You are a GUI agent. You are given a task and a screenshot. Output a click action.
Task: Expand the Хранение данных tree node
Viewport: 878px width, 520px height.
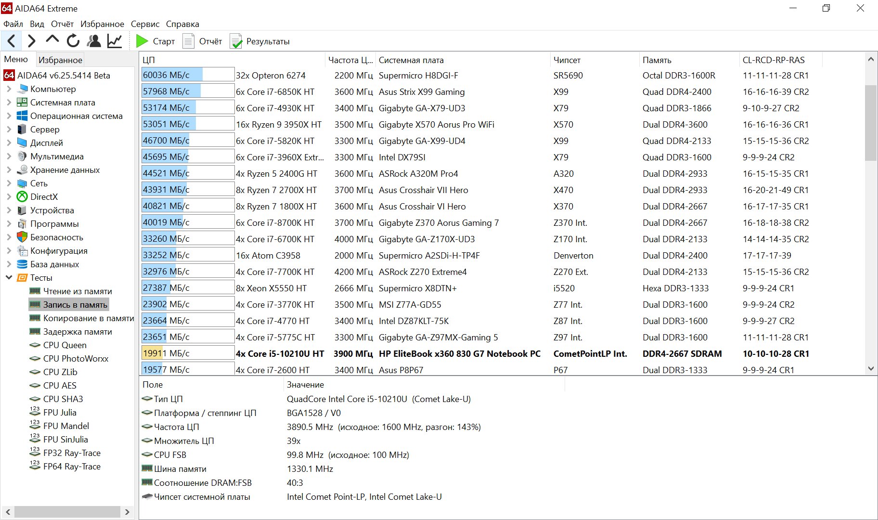[9, 170]
